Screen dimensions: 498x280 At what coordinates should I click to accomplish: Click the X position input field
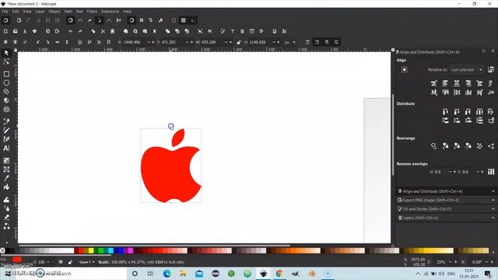(135, 42)
